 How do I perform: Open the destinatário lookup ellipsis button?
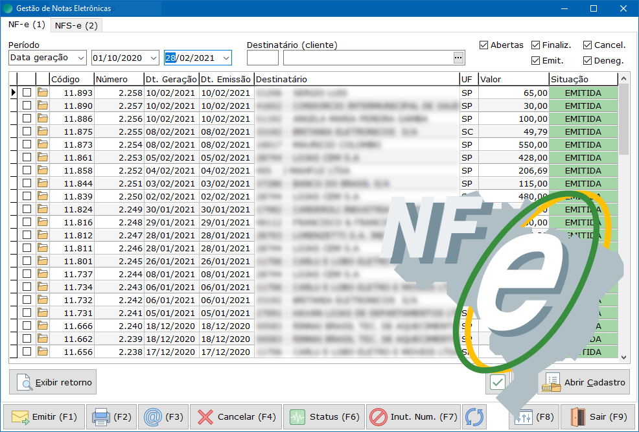[458, 58]
